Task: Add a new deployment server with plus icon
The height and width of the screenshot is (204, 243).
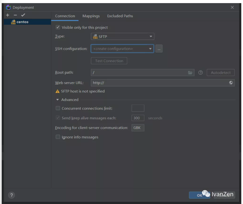Action: pos(8,15)
